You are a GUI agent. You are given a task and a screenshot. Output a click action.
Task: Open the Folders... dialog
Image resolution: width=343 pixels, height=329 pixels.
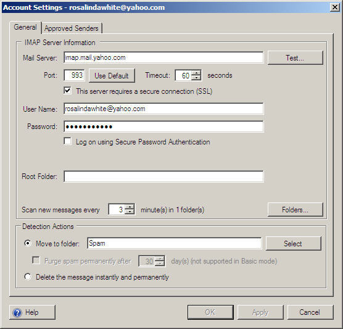click(295, 210)
